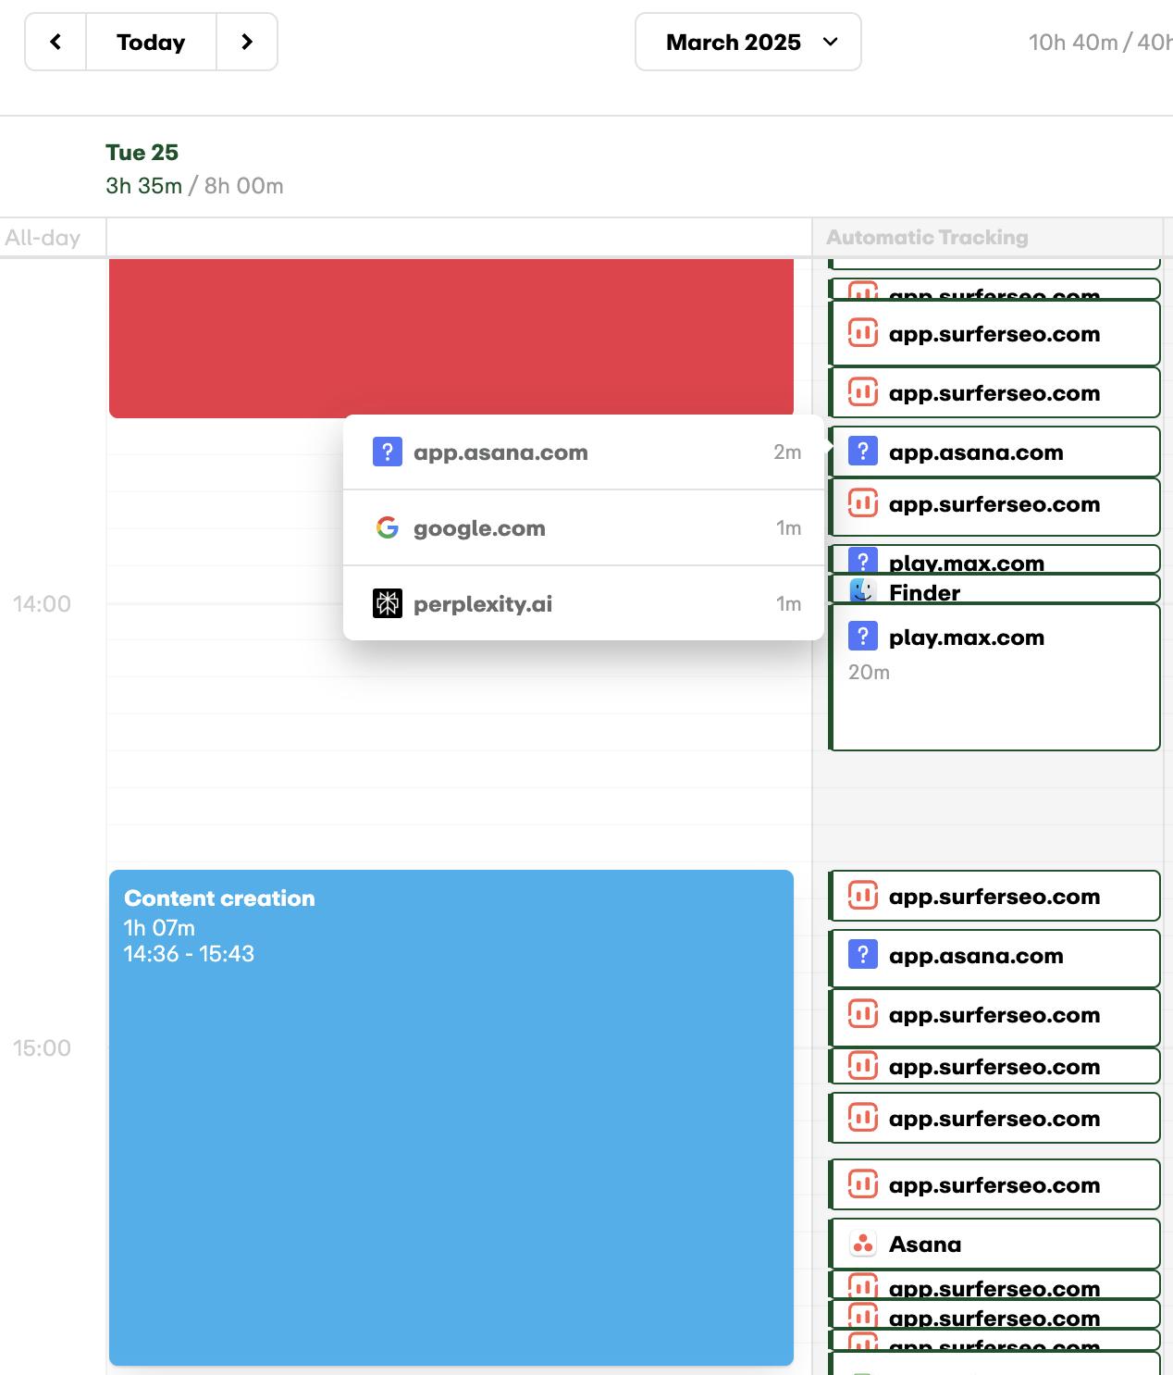The width and height of the screenshot is (1173, 1375).
Task: Click the Google logo icon in popup
Action: (388, 527)
